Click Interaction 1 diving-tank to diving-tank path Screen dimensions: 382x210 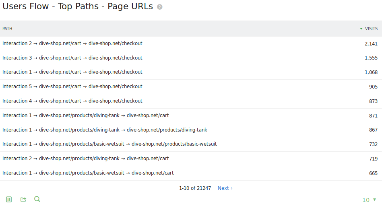pyautogui.click(x=105, y=130)
